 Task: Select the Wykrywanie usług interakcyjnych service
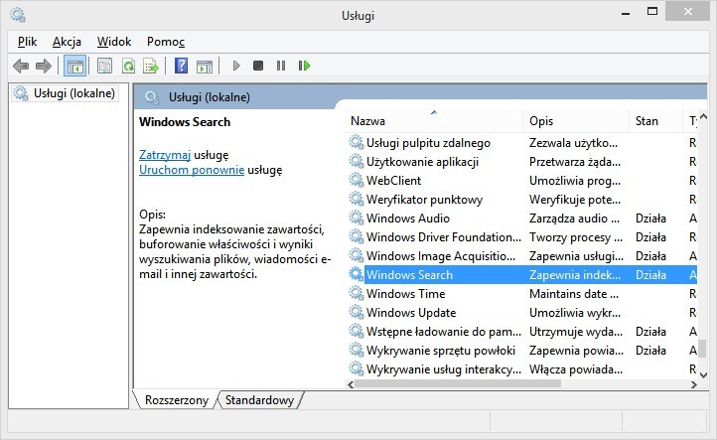[444, 368]
